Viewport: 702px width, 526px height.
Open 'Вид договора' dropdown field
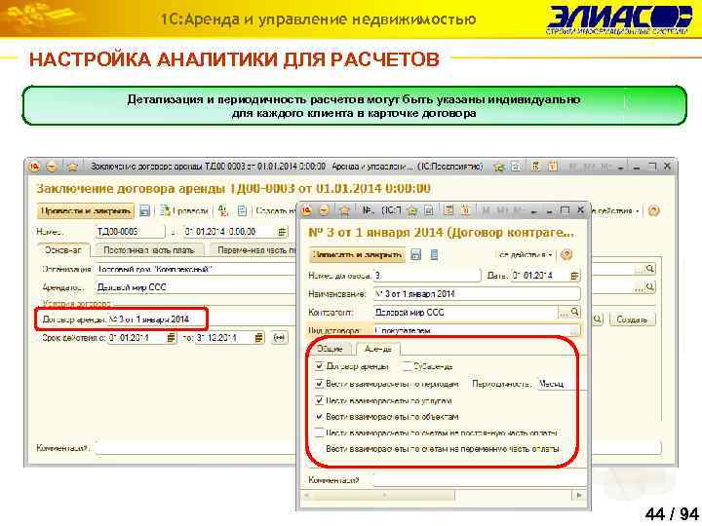477,330
